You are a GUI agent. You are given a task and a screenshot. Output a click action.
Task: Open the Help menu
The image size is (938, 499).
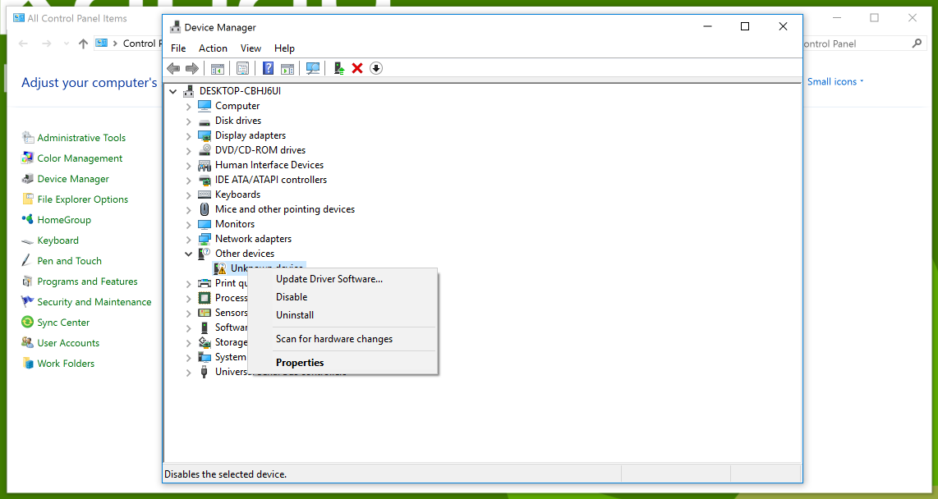[x=284, y=48]
